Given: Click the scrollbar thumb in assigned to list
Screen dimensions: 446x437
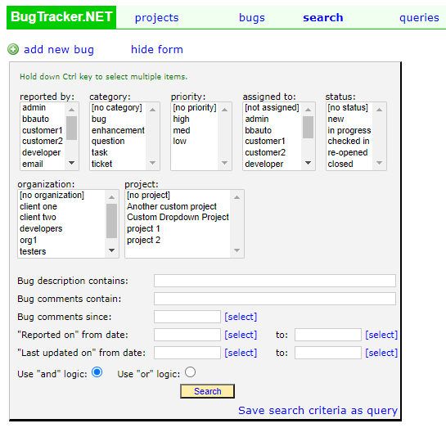Looking at the screenshot, I should pyautogui.click(x=308, y=127).
